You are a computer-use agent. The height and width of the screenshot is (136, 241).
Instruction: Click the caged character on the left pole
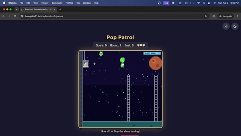(85, 64)
